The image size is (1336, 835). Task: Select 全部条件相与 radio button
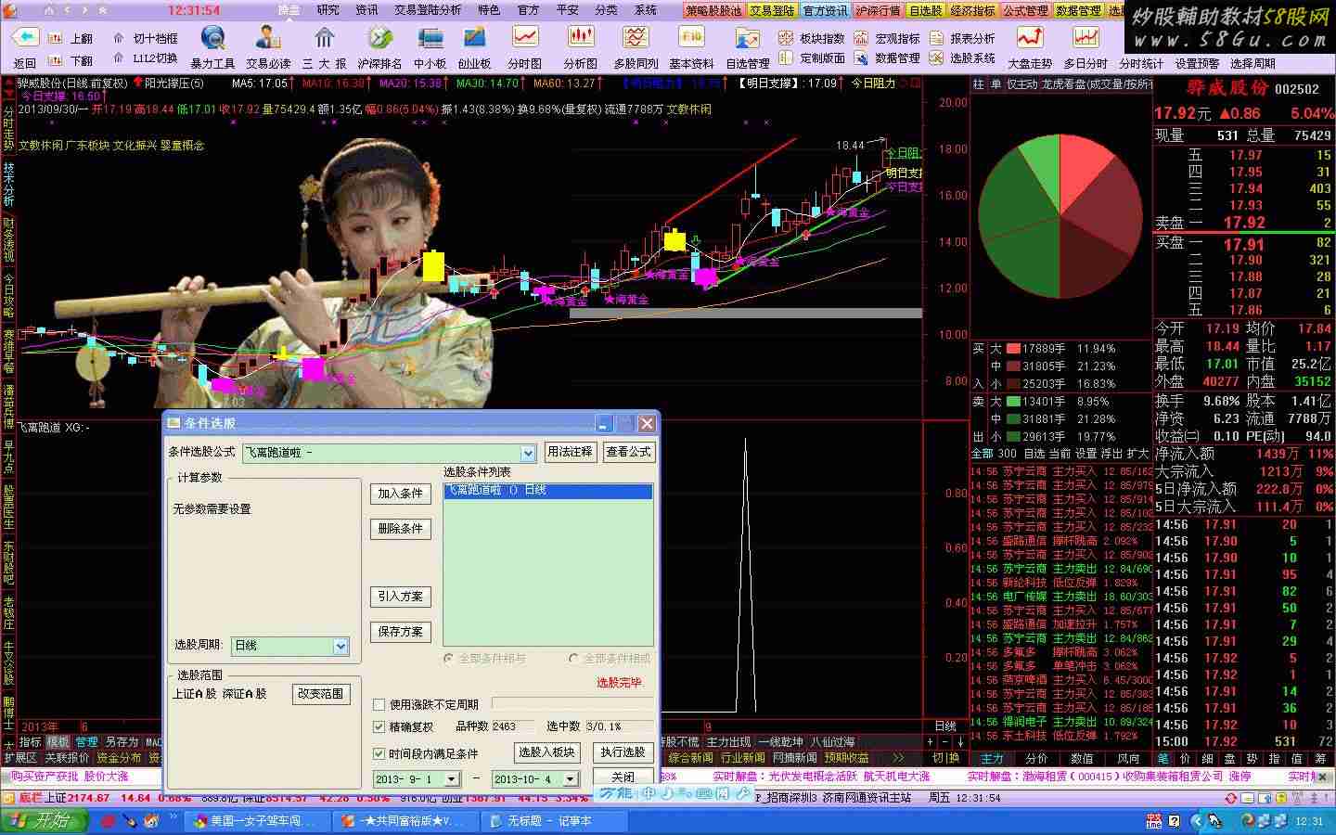[x=449, y=658]
